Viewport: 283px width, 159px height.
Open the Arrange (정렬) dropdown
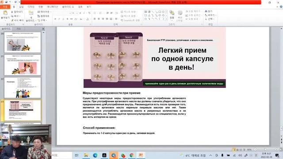172,15
